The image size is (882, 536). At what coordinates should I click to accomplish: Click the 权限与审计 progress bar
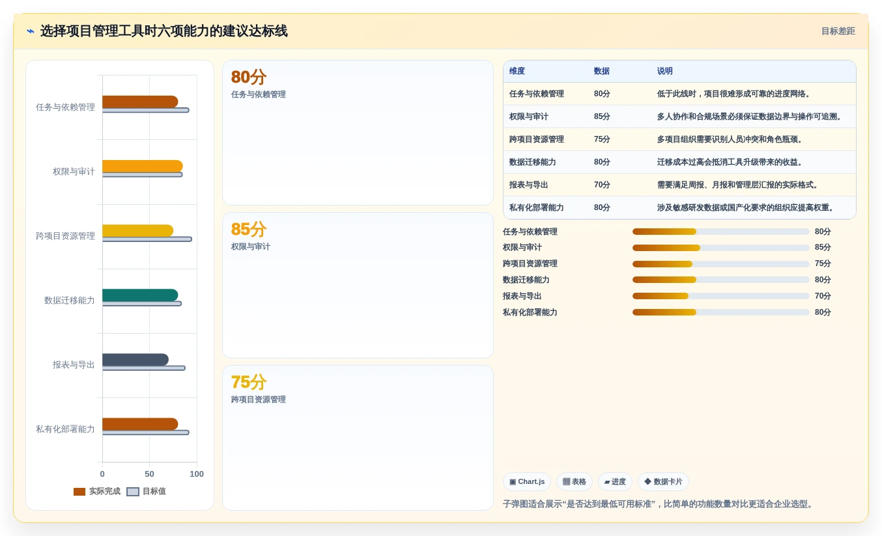click(x=721, y=248)
